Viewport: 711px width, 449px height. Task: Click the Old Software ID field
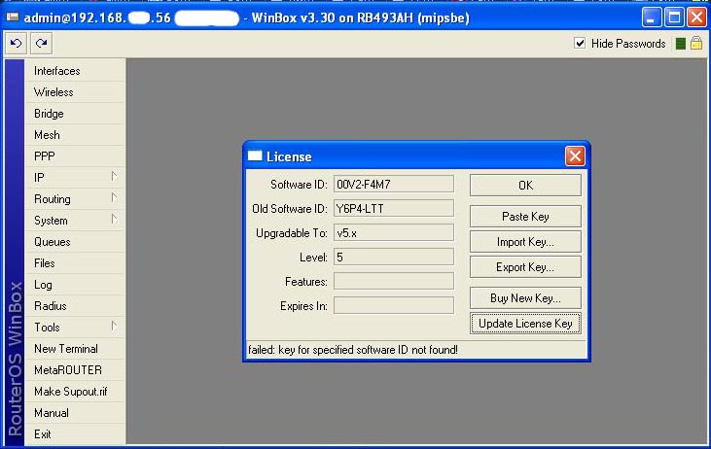(x=394, y=208)
